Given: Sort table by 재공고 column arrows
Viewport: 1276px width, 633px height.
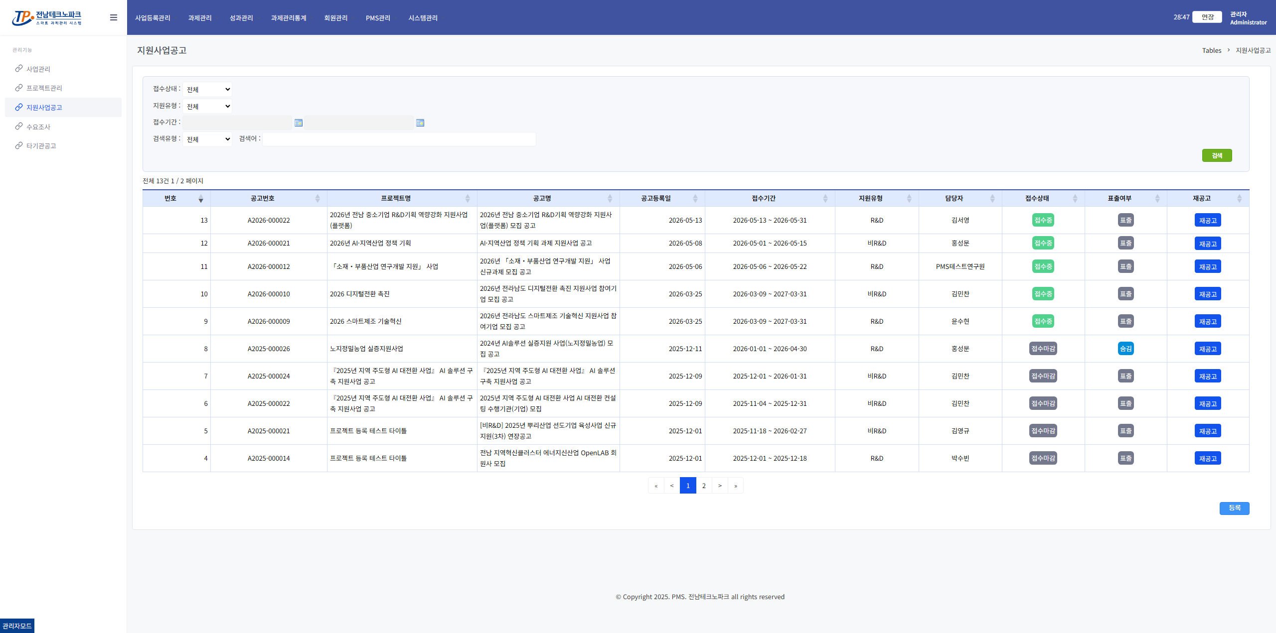Looking at the screenshot, I should [1240, 199].
